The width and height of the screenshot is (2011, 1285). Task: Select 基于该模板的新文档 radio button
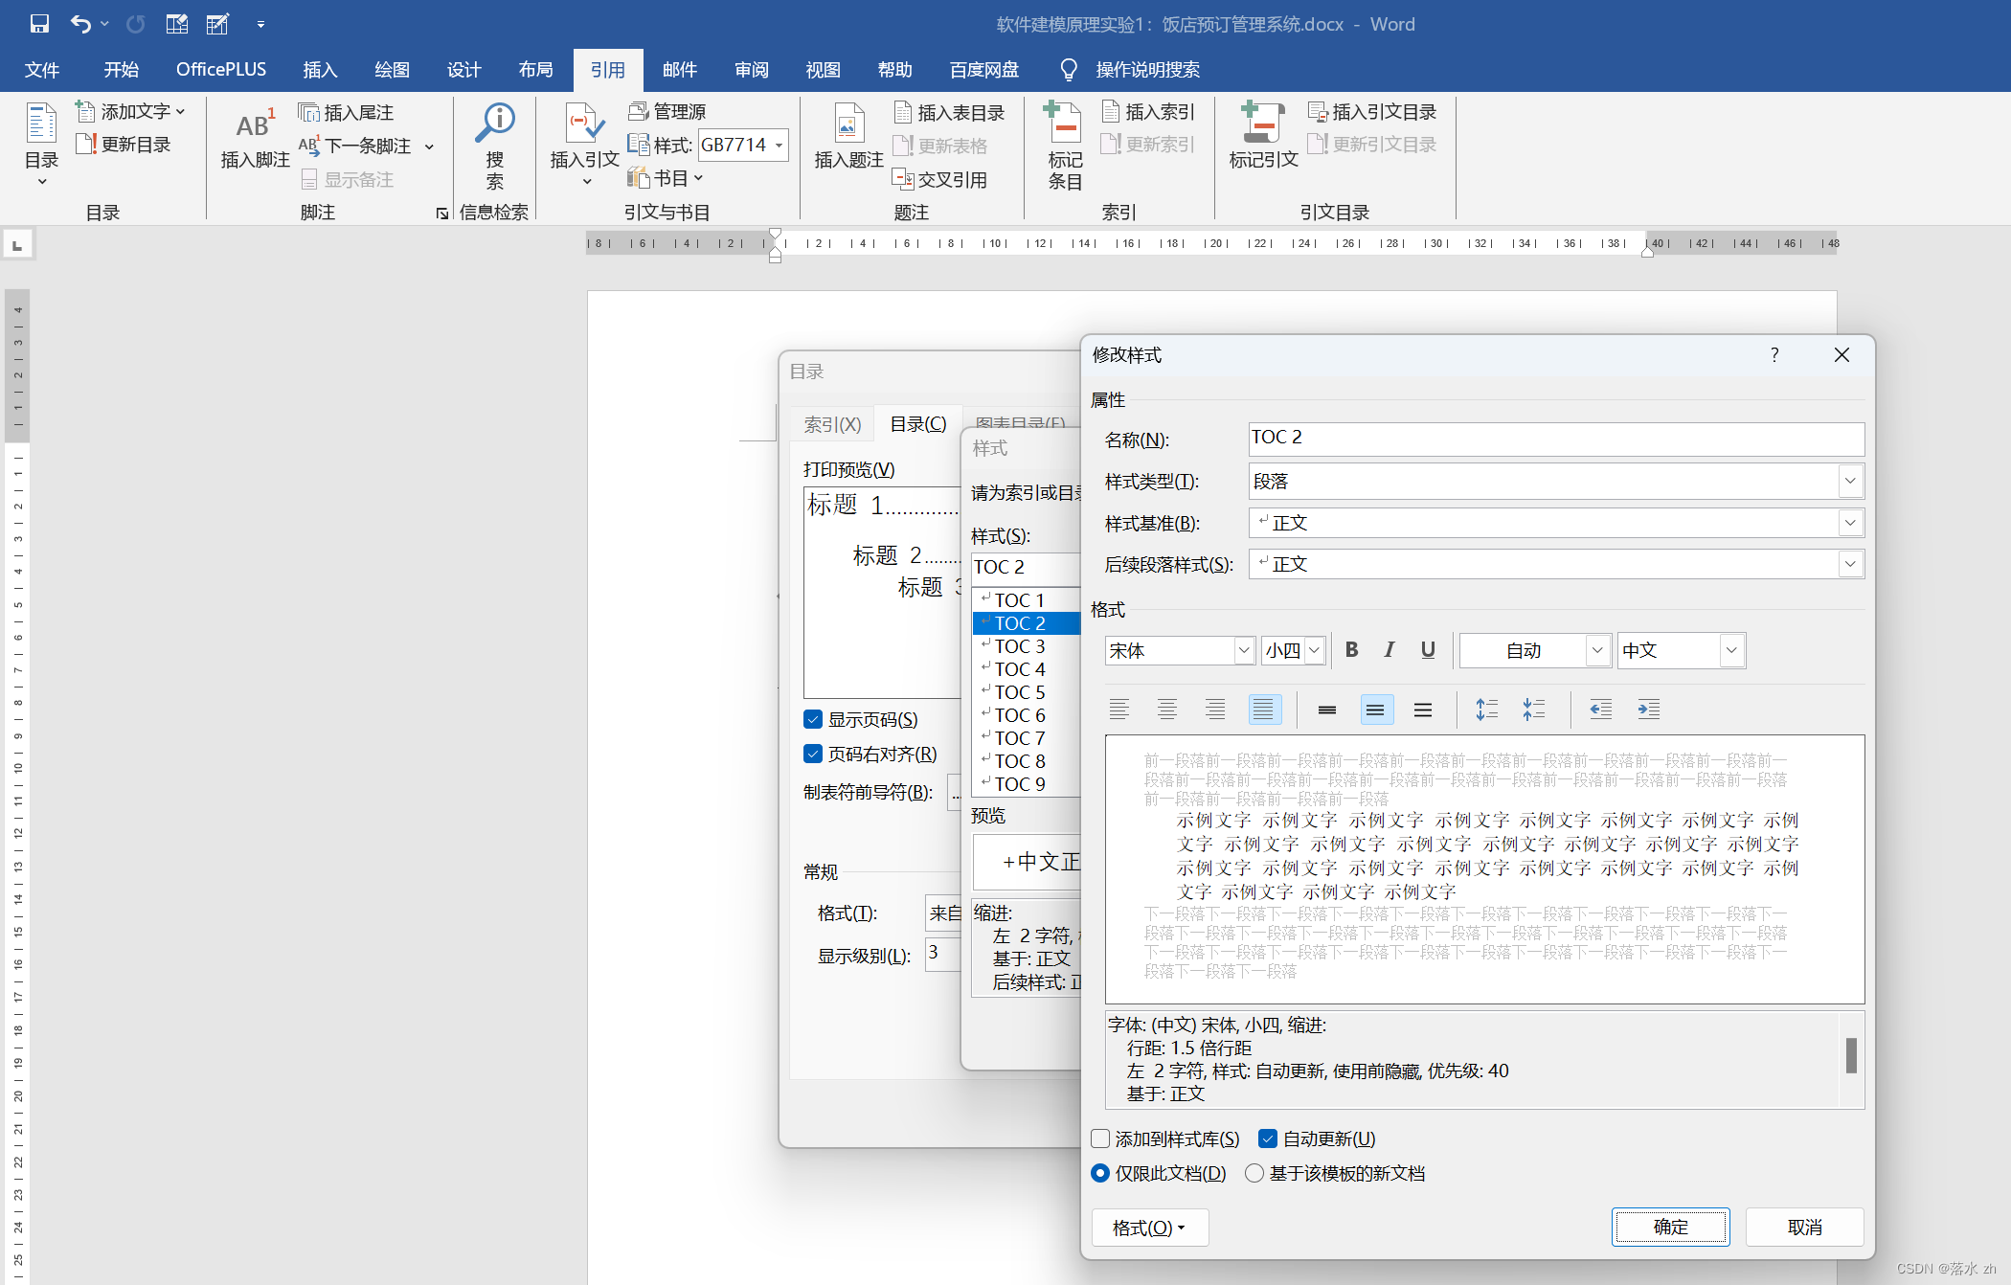coord(1254,1173)
